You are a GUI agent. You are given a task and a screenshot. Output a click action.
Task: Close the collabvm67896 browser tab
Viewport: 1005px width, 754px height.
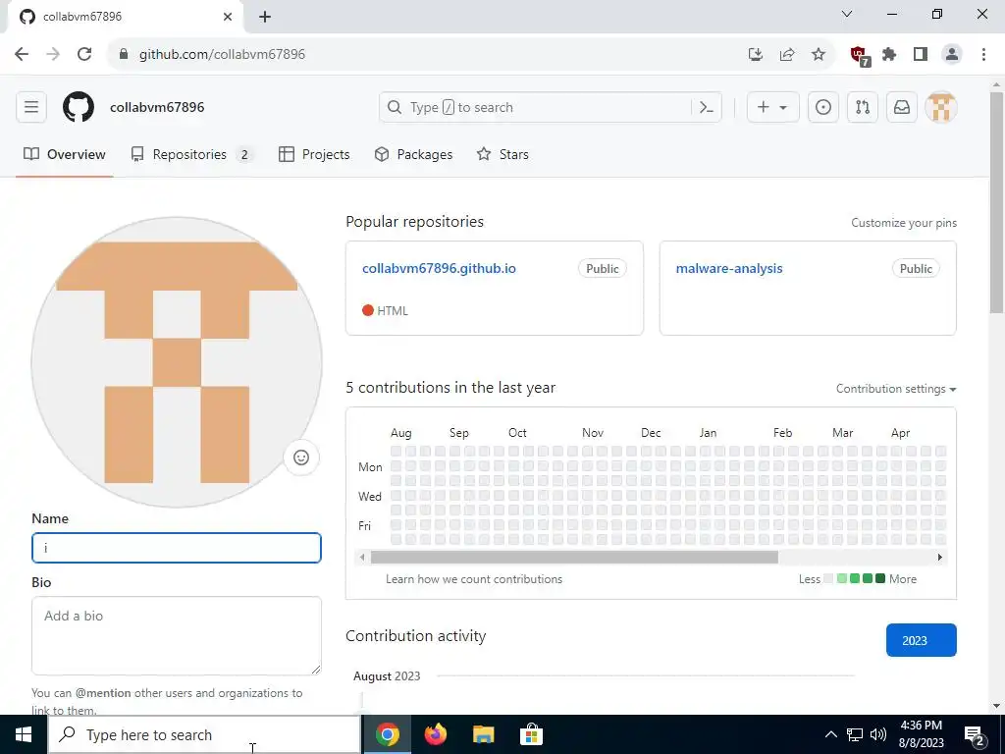point(228,17)
